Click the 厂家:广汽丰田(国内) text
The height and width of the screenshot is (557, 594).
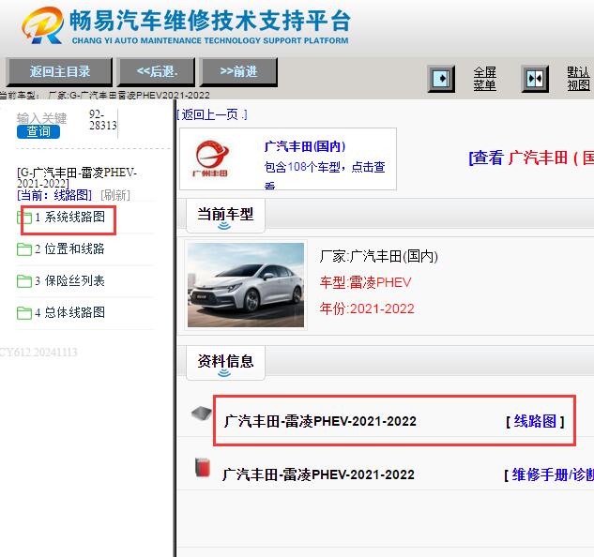click(379, 256)
